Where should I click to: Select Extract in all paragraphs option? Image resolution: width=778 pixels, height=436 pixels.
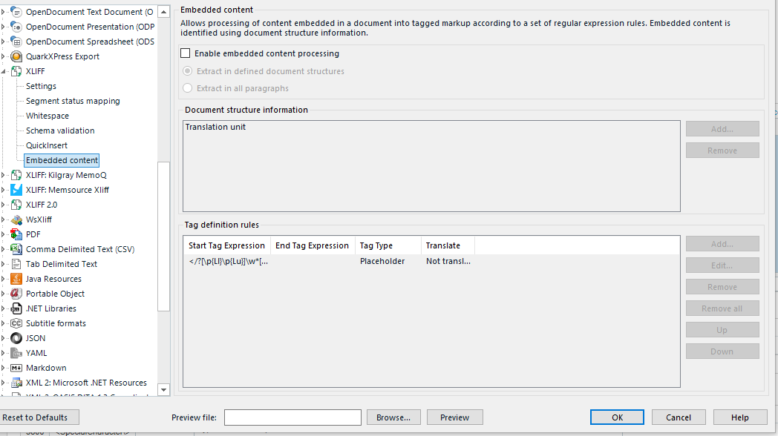click(188, 87)
